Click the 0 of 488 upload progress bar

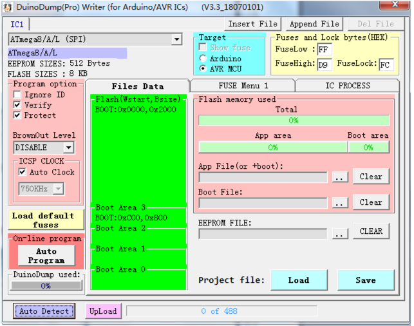click(x=221, y=311)
